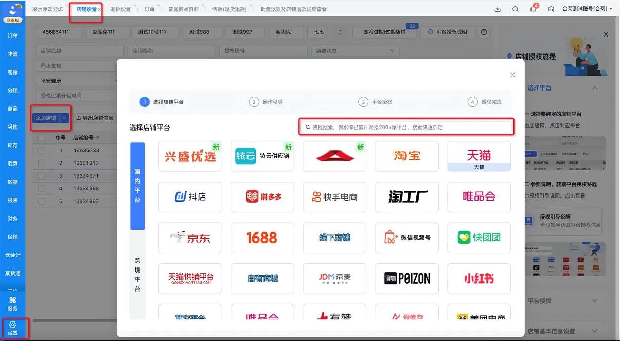Choose the 1688 platform card
This screenshot has height=341, width=620.
coord(262,238)
